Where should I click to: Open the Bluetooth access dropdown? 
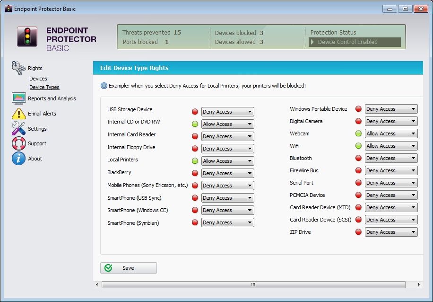(391, 158)
